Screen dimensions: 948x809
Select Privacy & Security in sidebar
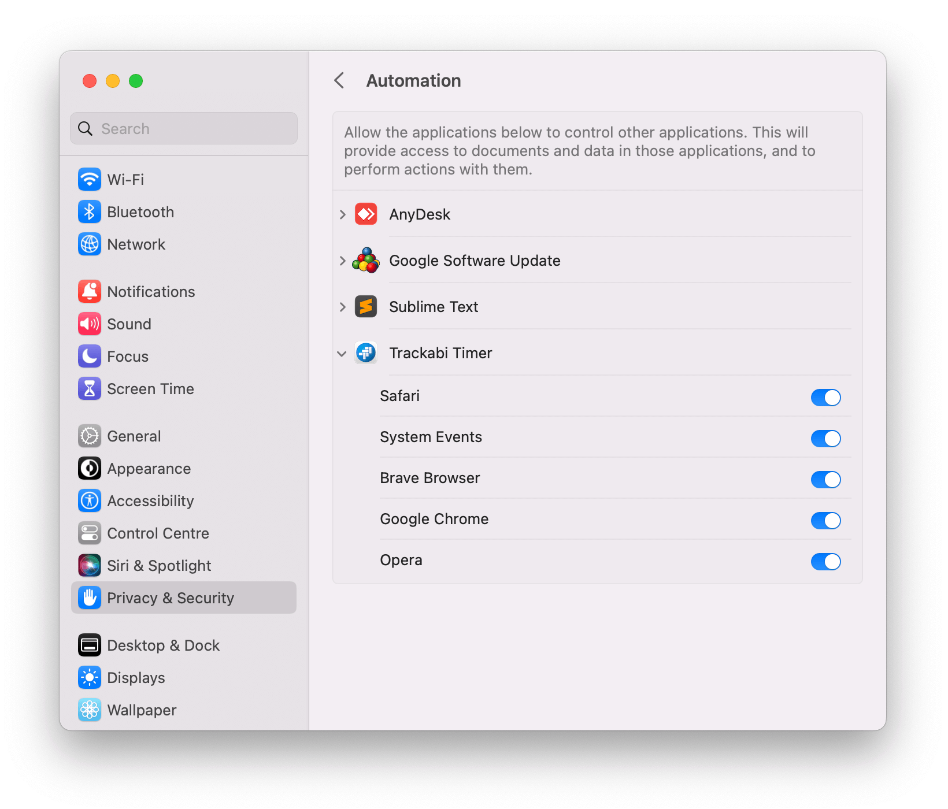(171, 598)
